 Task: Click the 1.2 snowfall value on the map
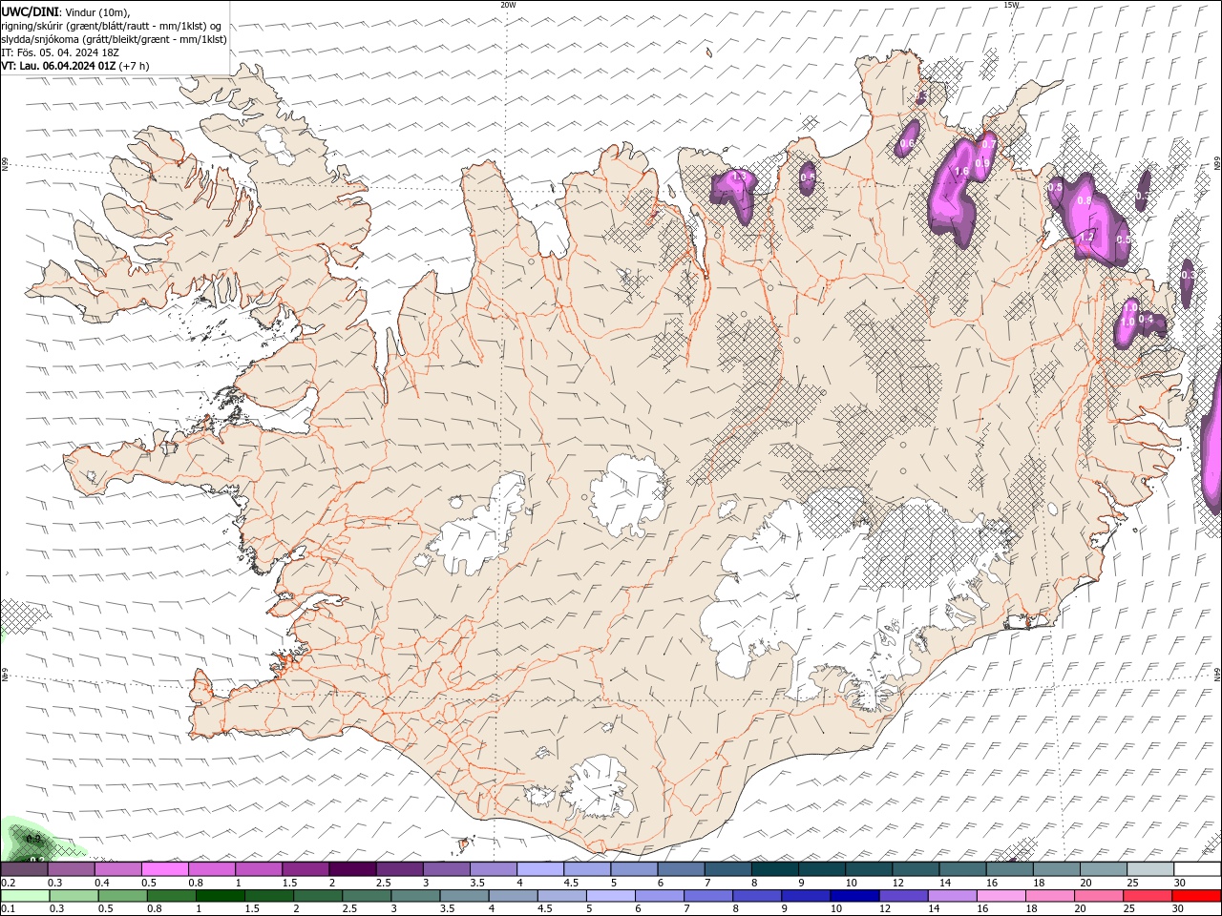[1086, 237]
